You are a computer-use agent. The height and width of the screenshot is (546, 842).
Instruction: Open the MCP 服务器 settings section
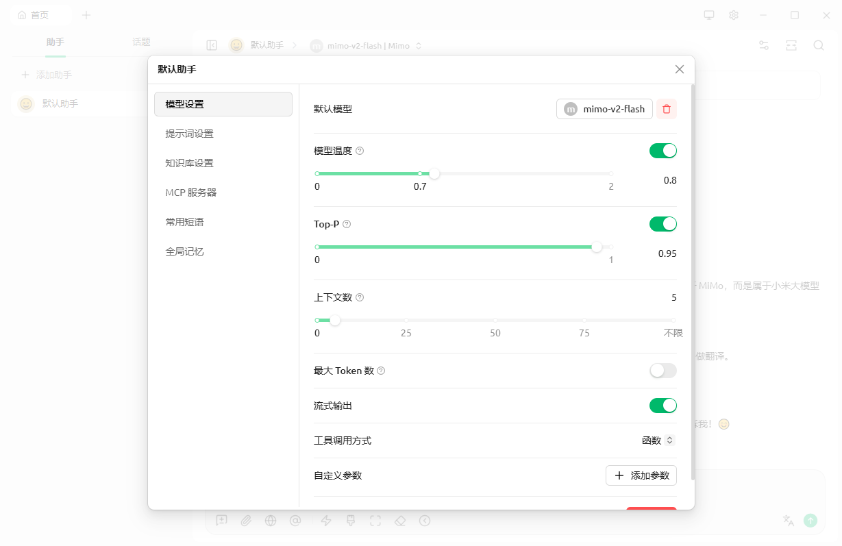tap(191, 193)
